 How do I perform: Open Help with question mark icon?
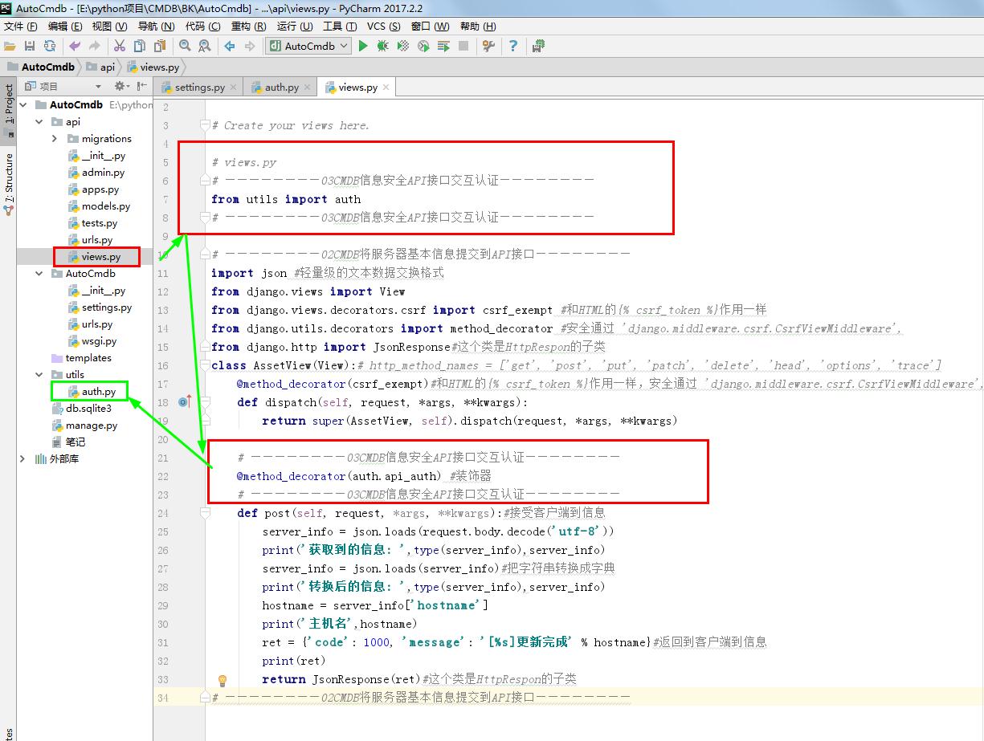(513, 46)
